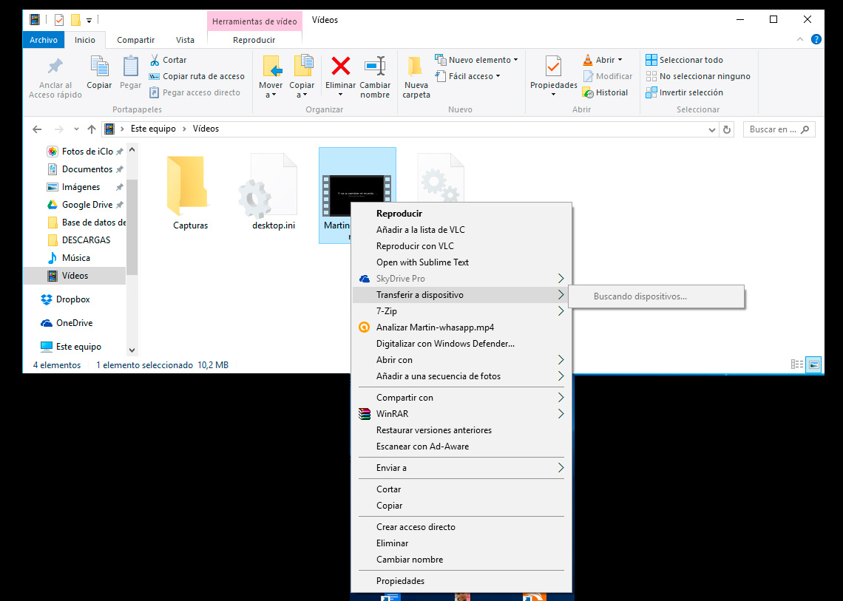Switch to details view in status bar
The image size is (843, 601).
(x=797, y=364)
